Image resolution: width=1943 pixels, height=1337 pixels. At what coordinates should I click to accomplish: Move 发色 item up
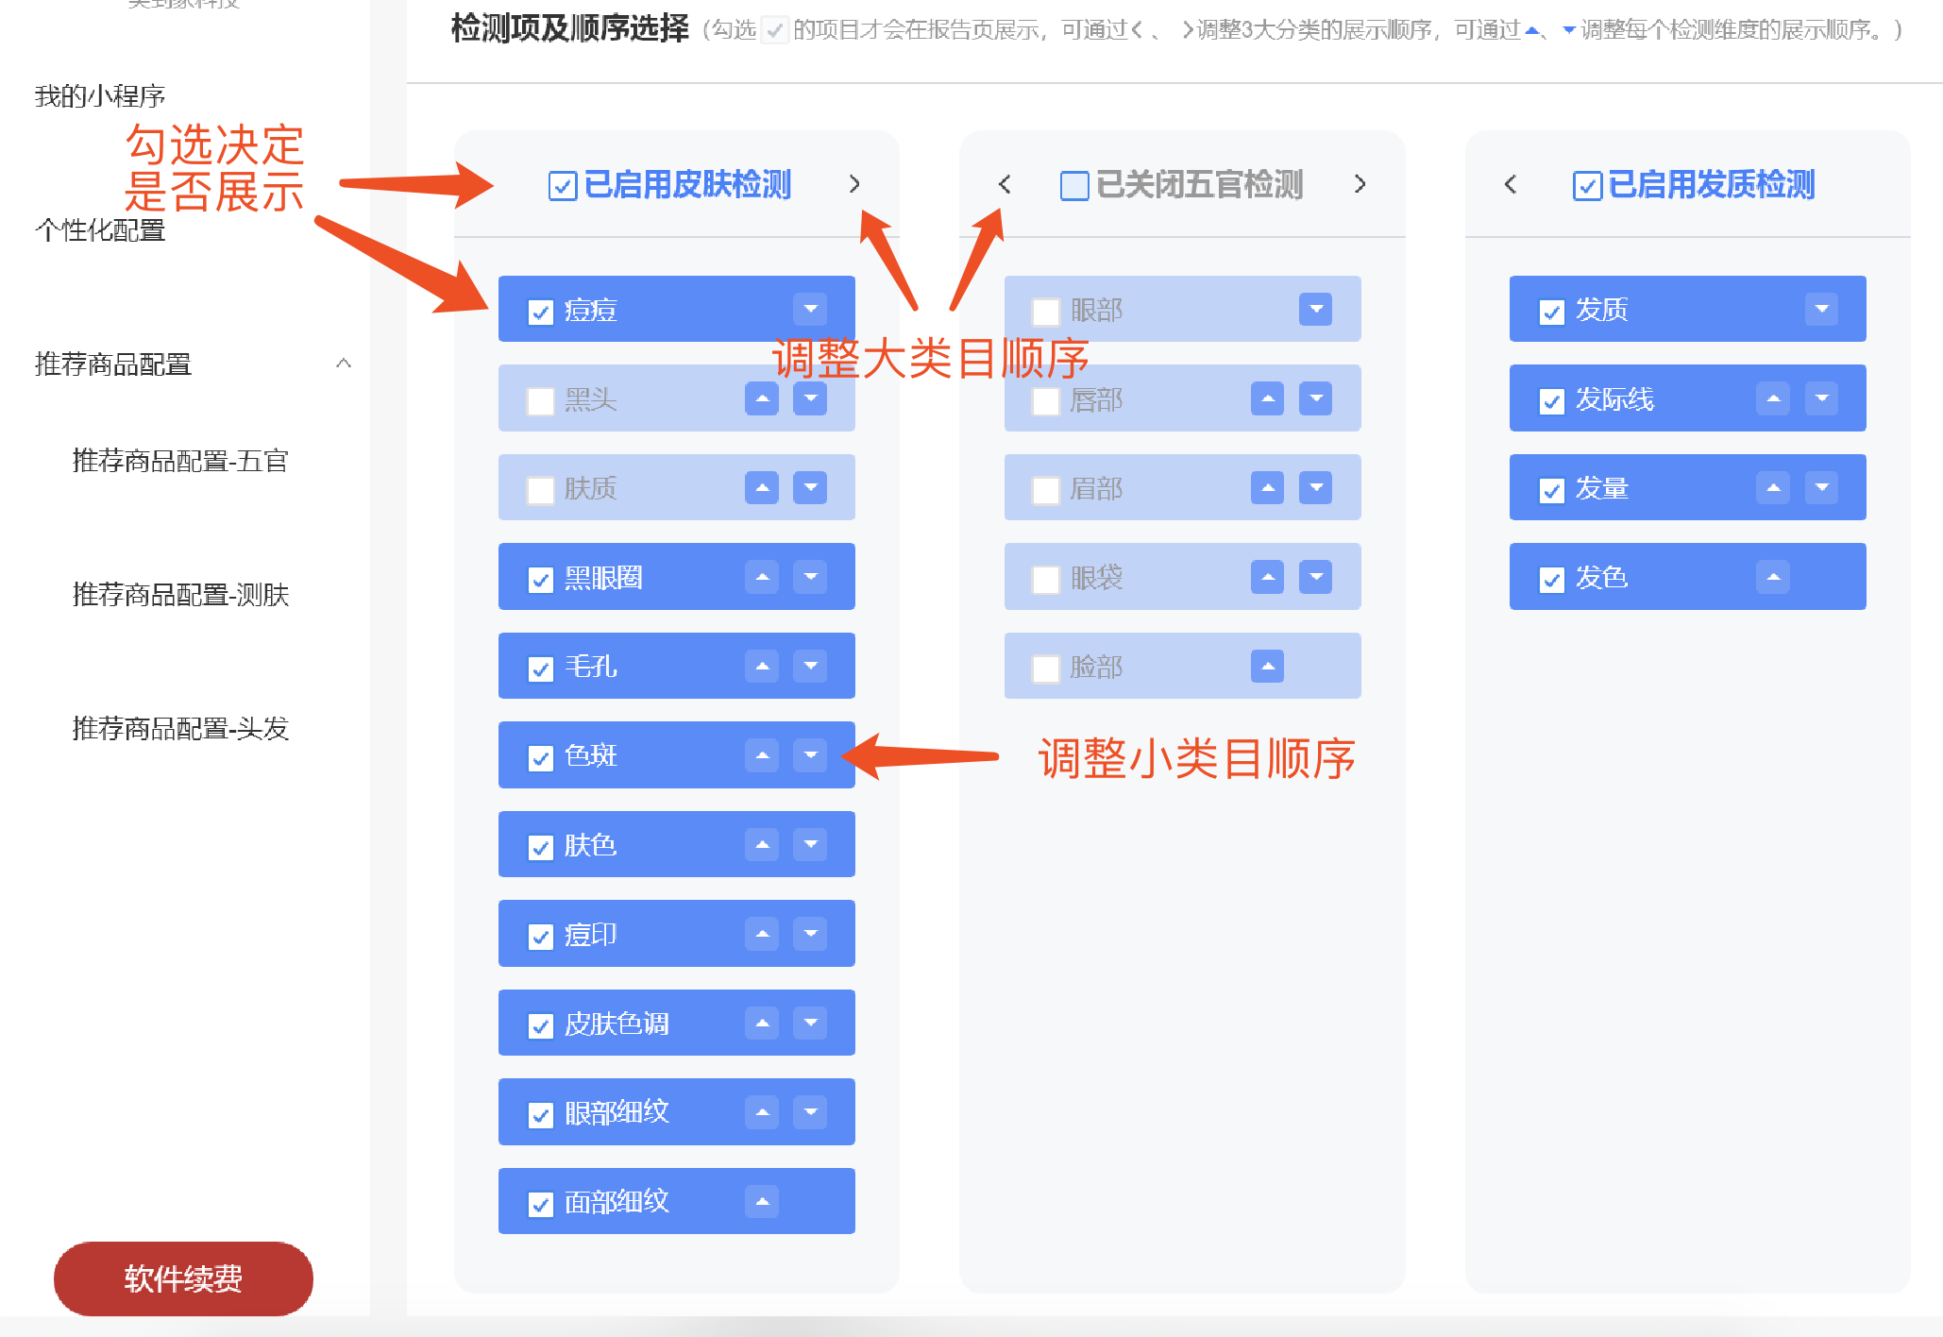click(x=1772, y=577)
